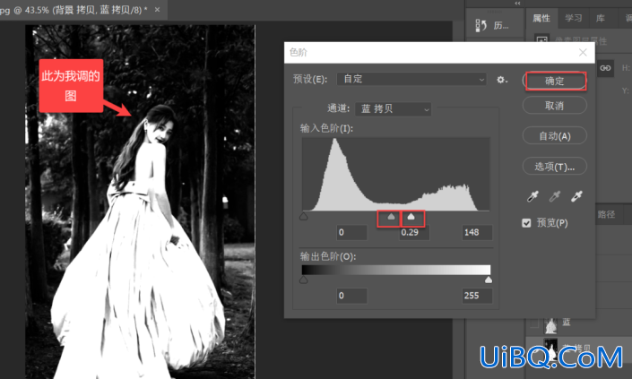
Task: Close the 色阶 dialog
Action: pos(583,52)
